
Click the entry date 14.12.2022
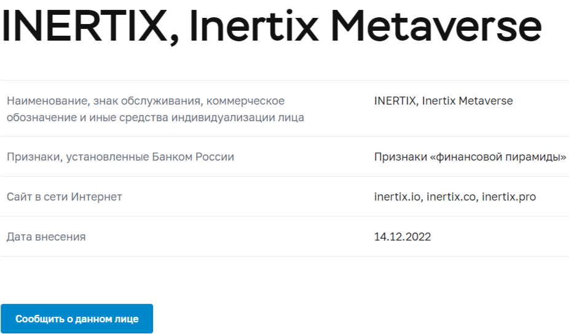coord(402,237)
